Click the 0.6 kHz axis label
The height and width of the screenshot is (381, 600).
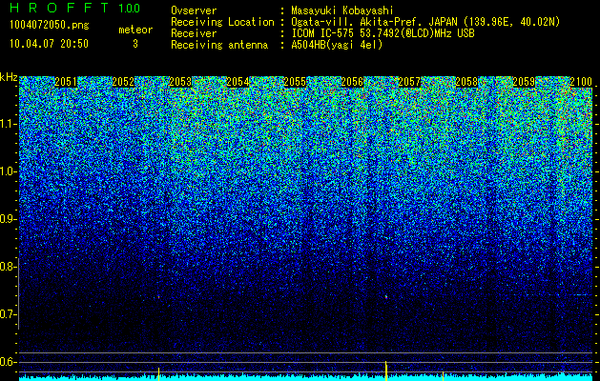(x=7, y=362)
